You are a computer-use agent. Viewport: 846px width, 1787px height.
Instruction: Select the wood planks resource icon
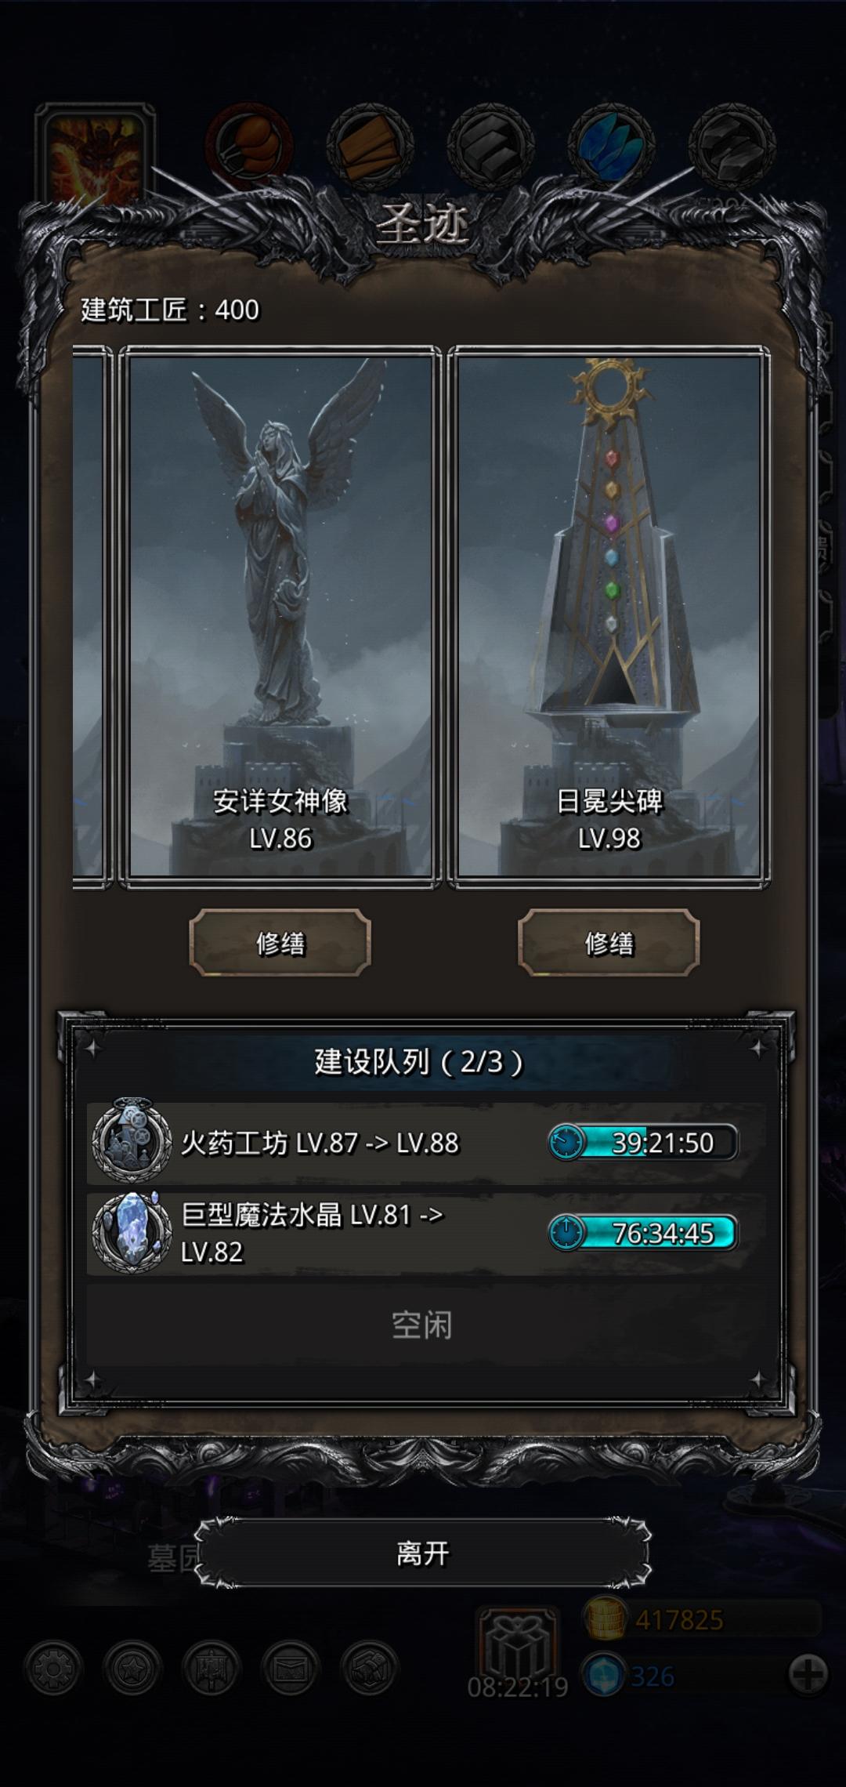click(370, 146)
